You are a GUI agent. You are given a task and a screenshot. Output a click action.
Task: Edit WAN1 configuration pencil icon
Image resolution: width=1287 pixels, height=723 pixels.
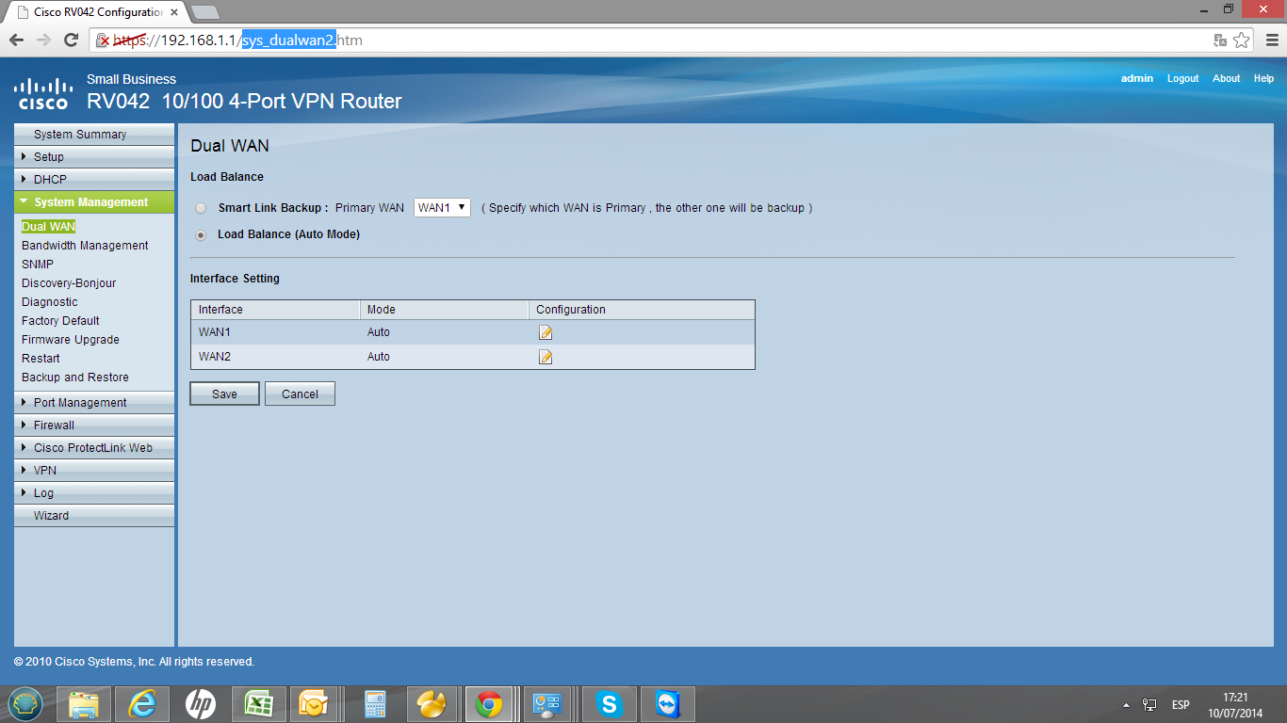[545, 332]
